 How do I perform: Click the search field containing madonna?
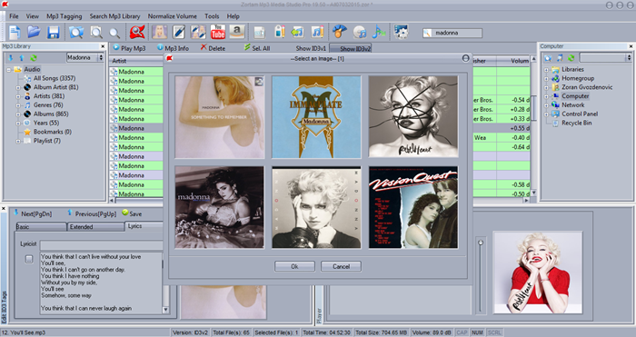pos(452,33)
